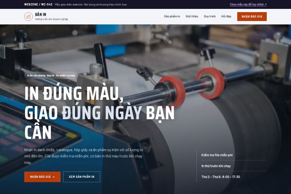The width and height of the screenshot is (291, 194).
Task: Click the hero NHẬN BÁO GIÁ arrow button
Action: click(42, 177)
